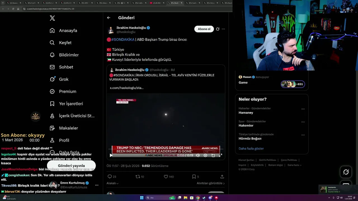Click Daha fazla göster under trends

click(x=251, y=149)
